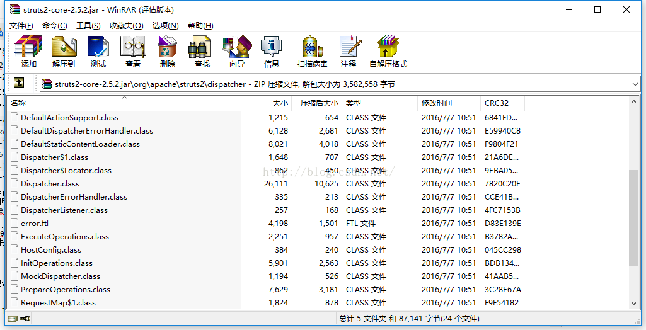
Task: Click packed size value 10,625
Action: (326, 183)
